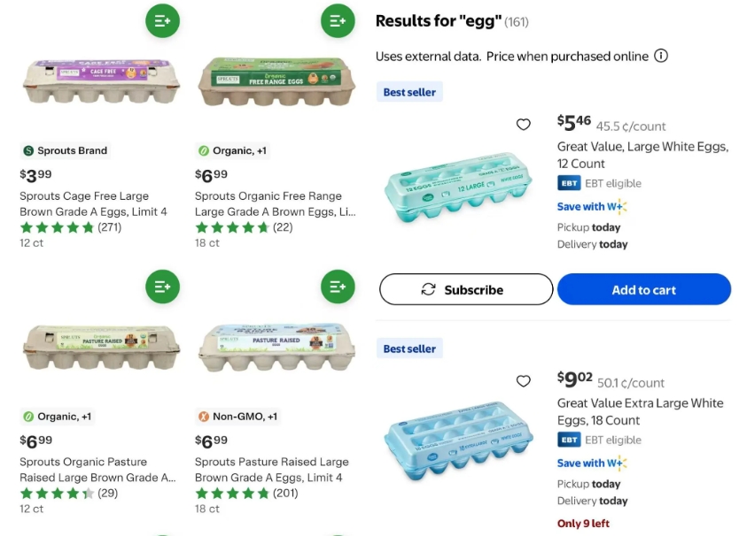Favorite Great Value Extra Large White Eggs
The image size is (739, 536).
524,381
